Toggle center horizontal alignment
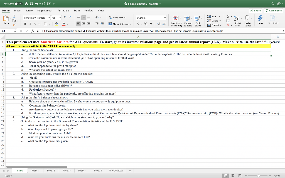 (83, 24)
